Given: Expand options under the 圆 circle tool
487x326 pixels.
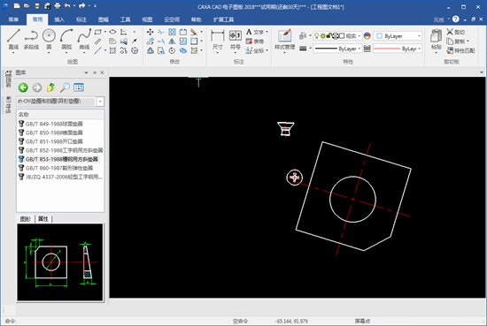Looking at the screenshot, I should coord(49,53).
